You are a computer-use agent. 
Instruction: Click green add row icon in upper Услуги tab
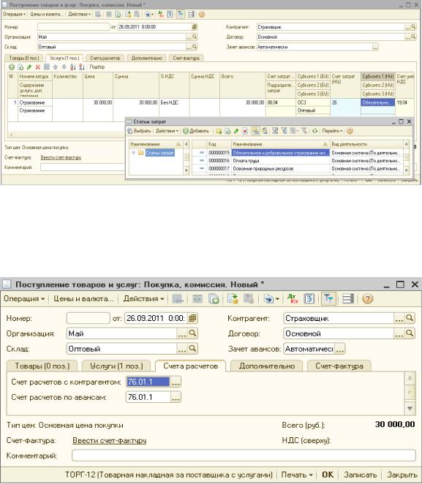pos(12,67)
